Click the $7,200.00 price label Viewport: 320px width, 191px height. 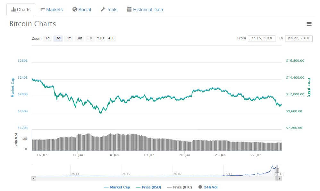coord(294,128)
